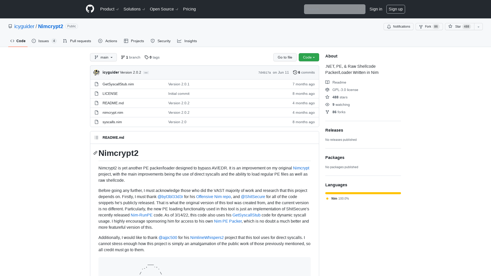Expand the commit message ellipsis
This screenshot has width=491, height=276.
(146, 73)
